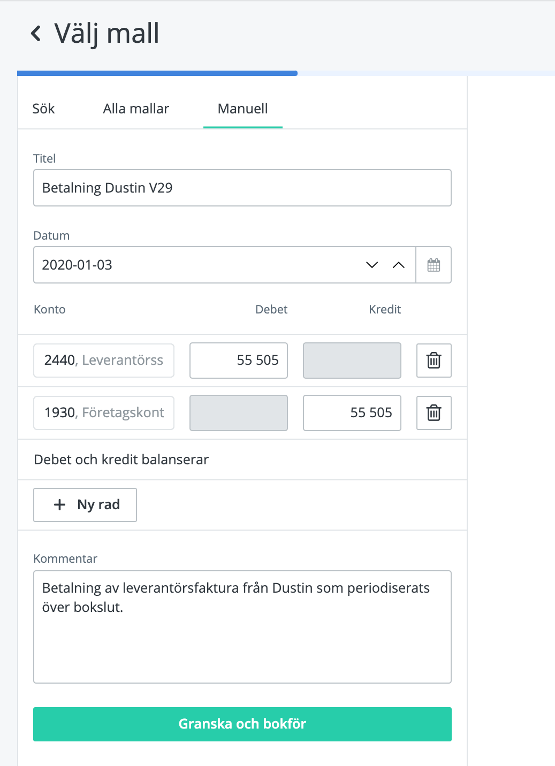Open the calendar date picker
Viewport: 555px width, 766px height.
coord(434,265)
